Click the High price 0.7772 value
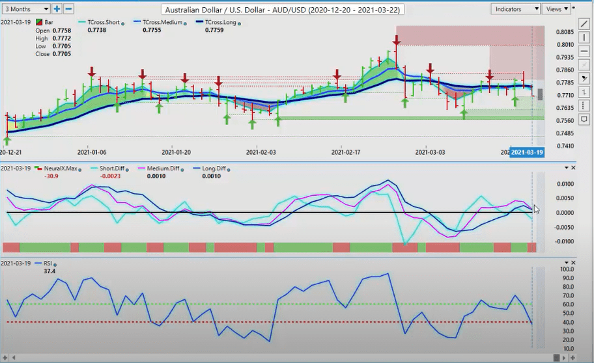 pos(62,38)
